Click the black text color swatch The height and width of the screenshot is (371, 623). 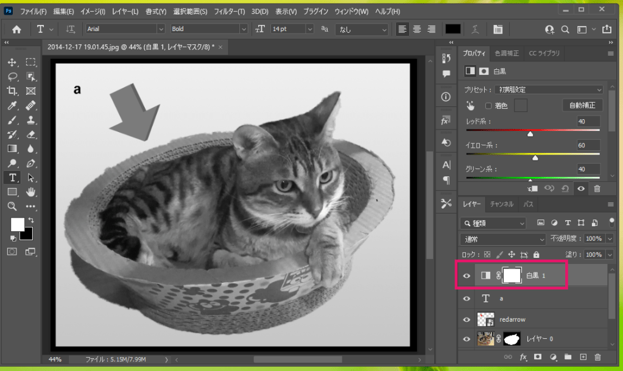point(453,29)
